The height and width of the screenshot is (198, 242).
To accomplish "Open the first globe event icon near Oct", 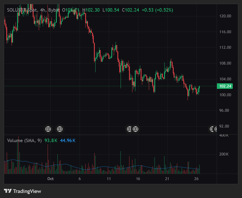I will (x=48, y=129).
